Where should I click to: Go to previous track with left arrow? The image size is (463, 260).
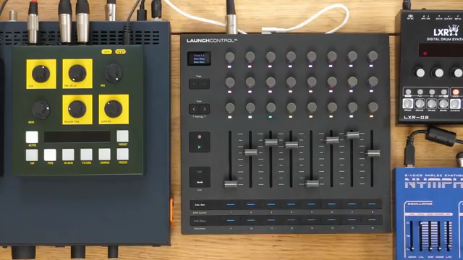[195, 109]
